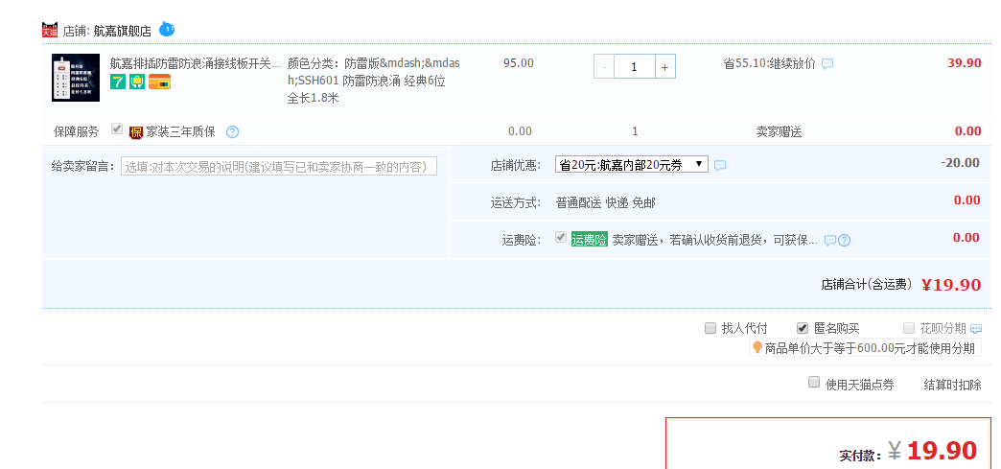Image resolution: width=1001 pixels, height=469 pixels.
Task: Click the green 运费险 label
Action: pos(590,240)
